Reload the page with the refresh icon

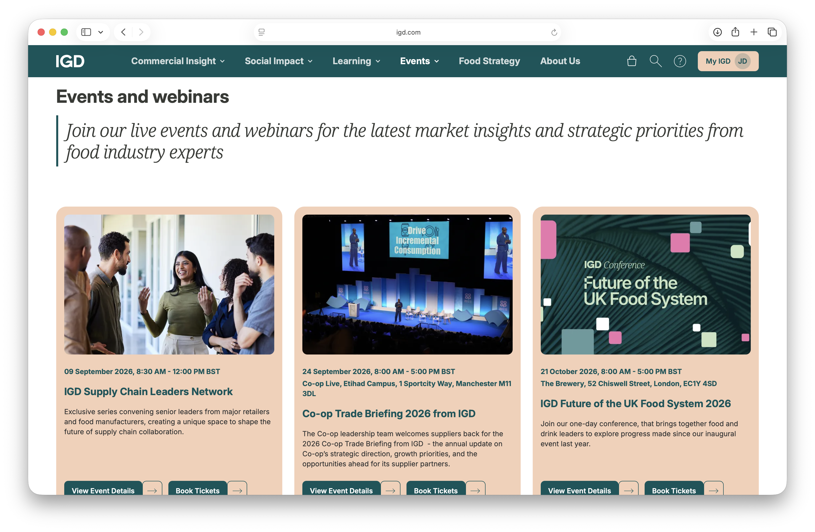pos(554,32)
